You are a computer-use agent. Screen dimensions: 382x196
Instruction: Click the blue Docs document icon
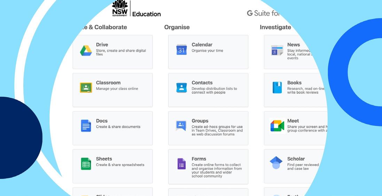point(86,126)
